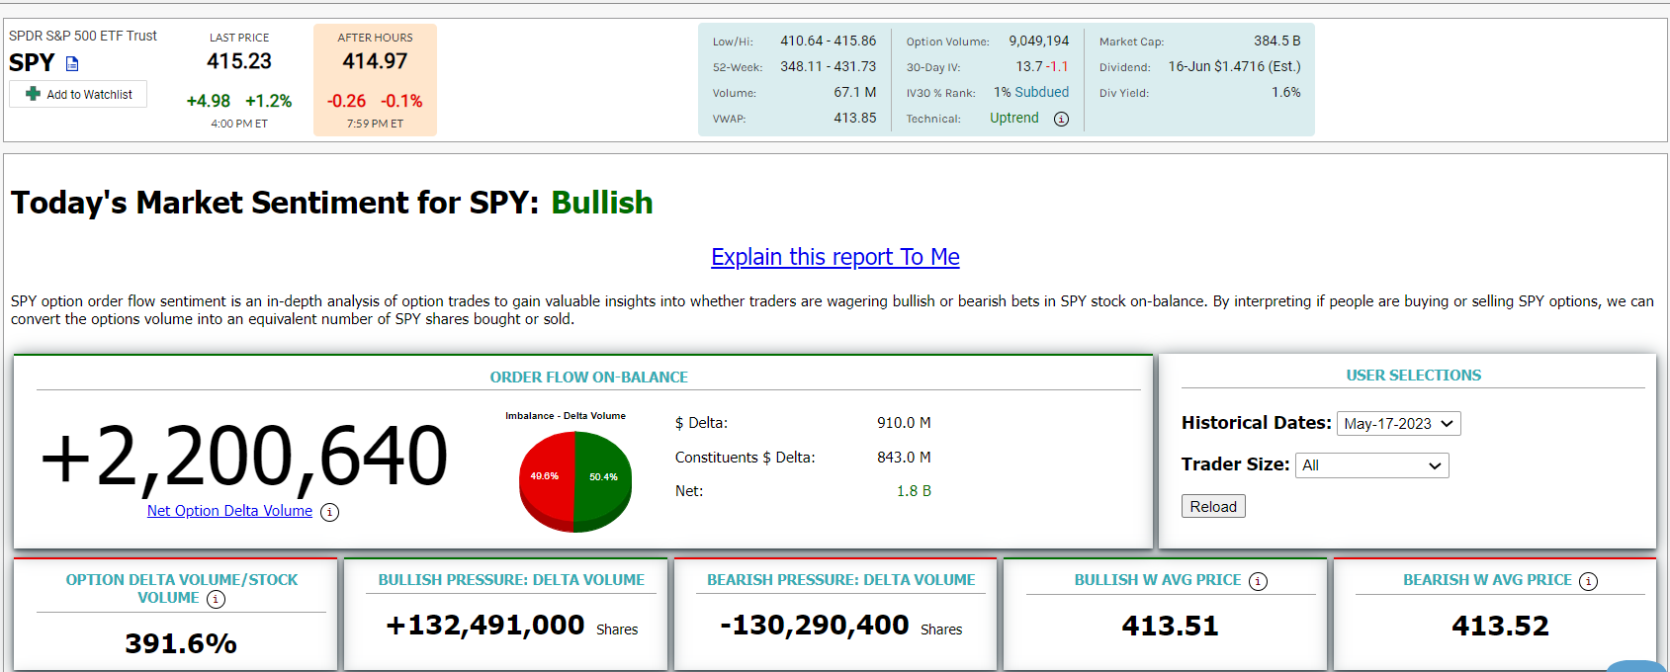Click the Reload button

(1213, 506)
